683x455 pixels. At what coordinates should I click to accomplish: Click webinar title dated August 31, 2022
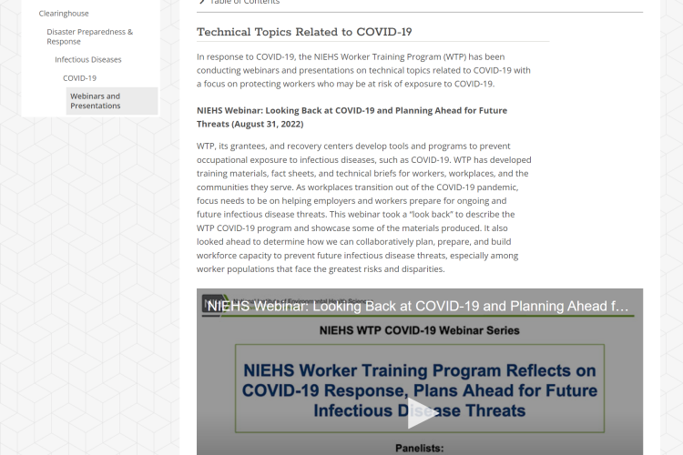tap(352, 117)
